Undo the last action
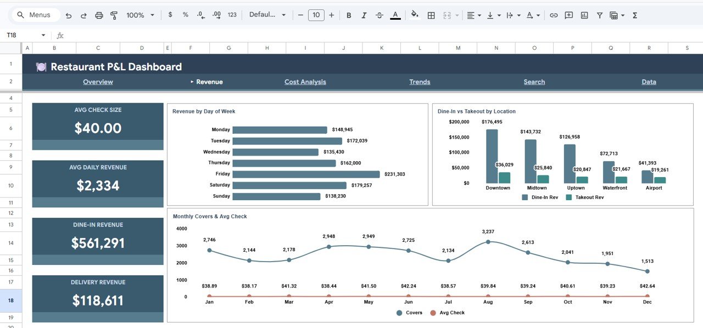The image size is (703, 328). (x=68, y=15)
